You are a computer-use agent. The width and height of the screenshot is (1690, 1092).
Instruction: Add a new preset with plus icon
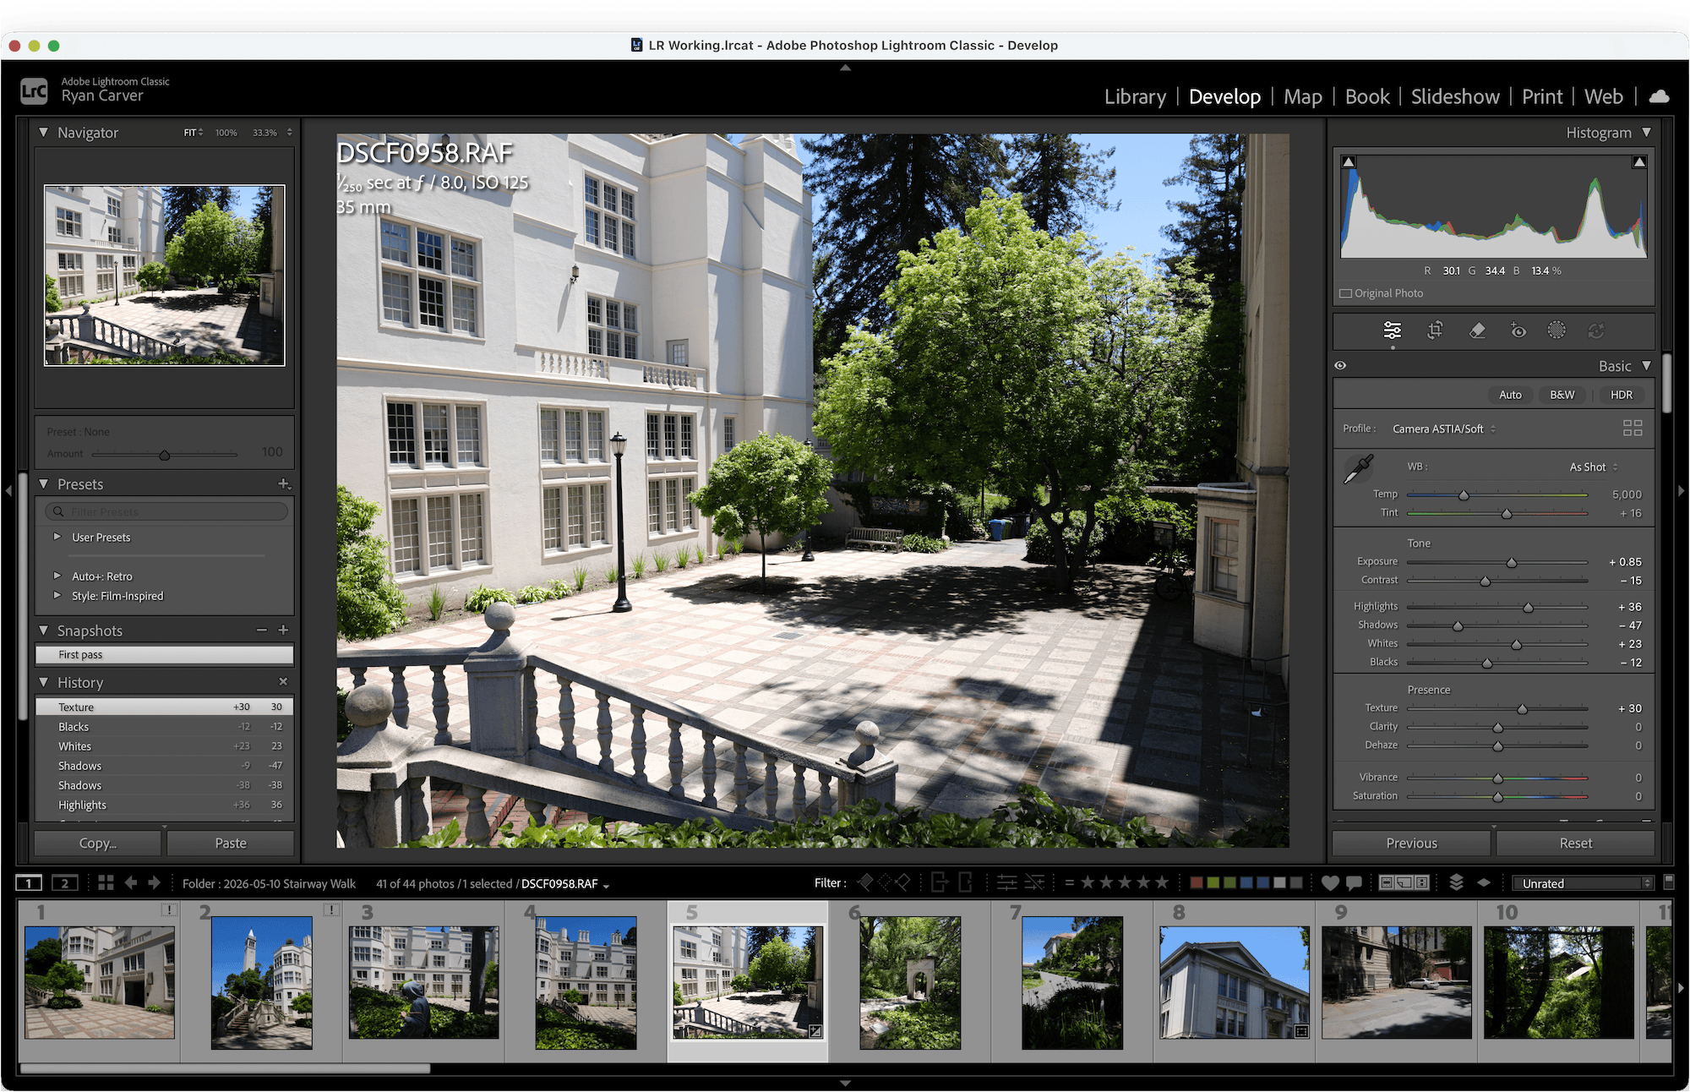[x=284, y=484]
